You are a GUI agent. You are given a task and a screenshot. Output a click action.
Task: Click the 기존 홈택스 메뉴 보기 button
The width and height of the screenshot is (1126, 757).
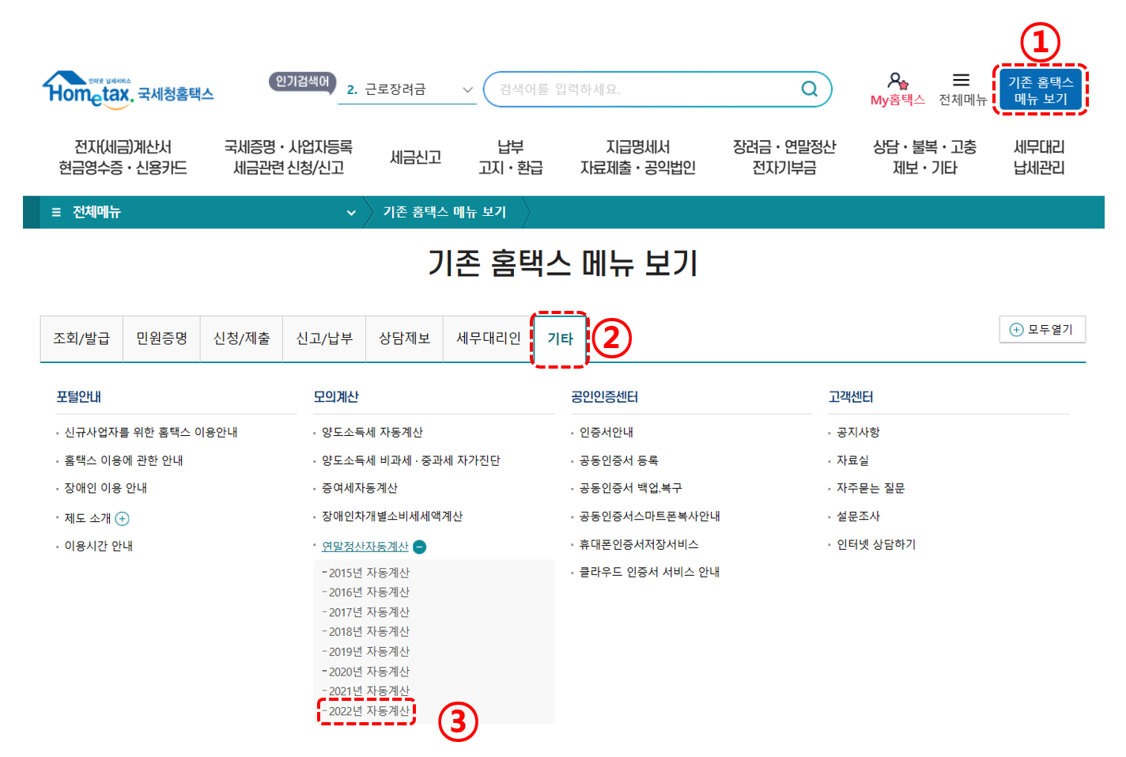(x=1041, y=89)
